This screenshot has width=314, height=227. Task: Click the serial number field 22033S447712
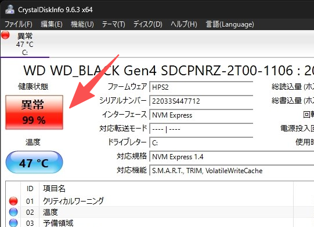coord(201,101)
